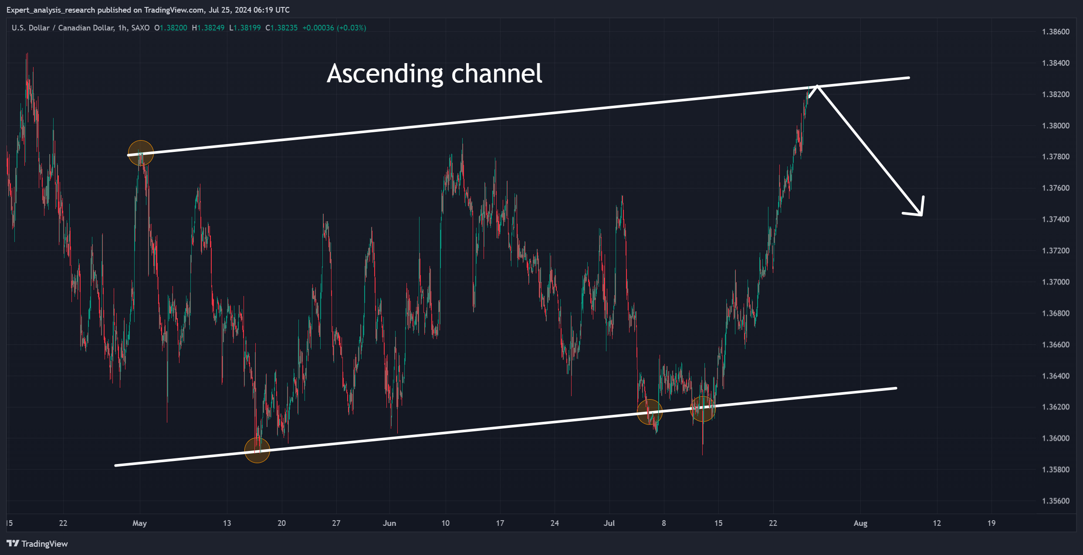1083x555 pixels.
Task: Click the Close value C1.38235
Action: (281, 28)
